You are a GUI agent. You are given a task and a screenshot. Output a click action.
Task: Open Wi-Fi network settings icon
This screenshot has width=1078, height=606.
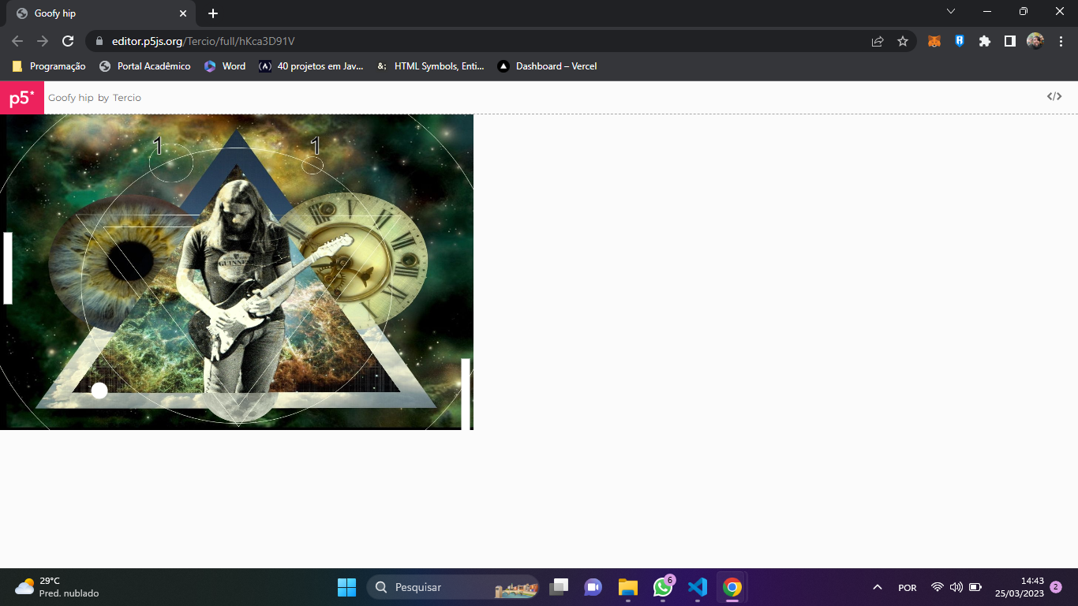pos(938,587)
